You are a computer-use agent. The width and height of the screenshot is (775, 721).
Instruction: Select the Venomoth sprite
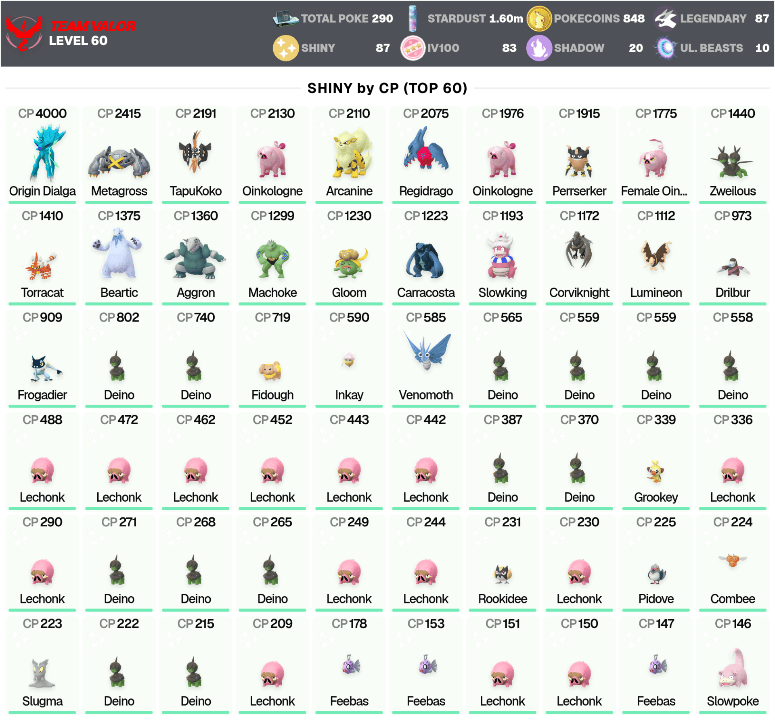pyautogui.click(x=427, y=351)
